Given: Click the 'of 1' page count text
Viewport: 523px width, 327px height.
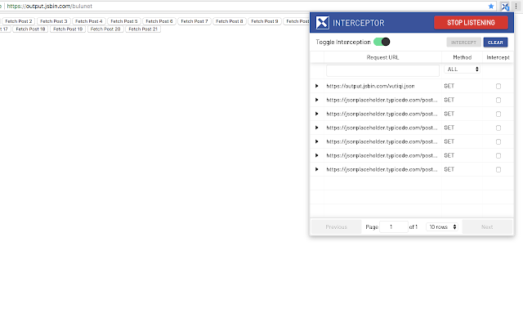Looking at the screenshot, I should point(413,227).
